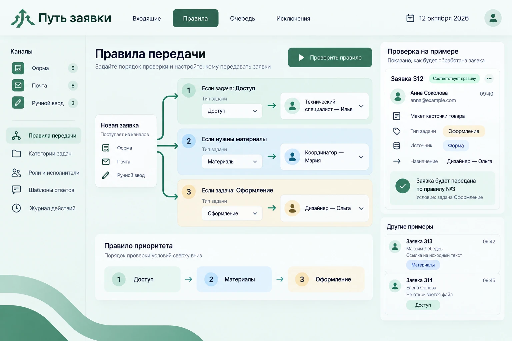Select priority step 2 Материалы
This screenshot has width=512, height=341.
[234, 279]
